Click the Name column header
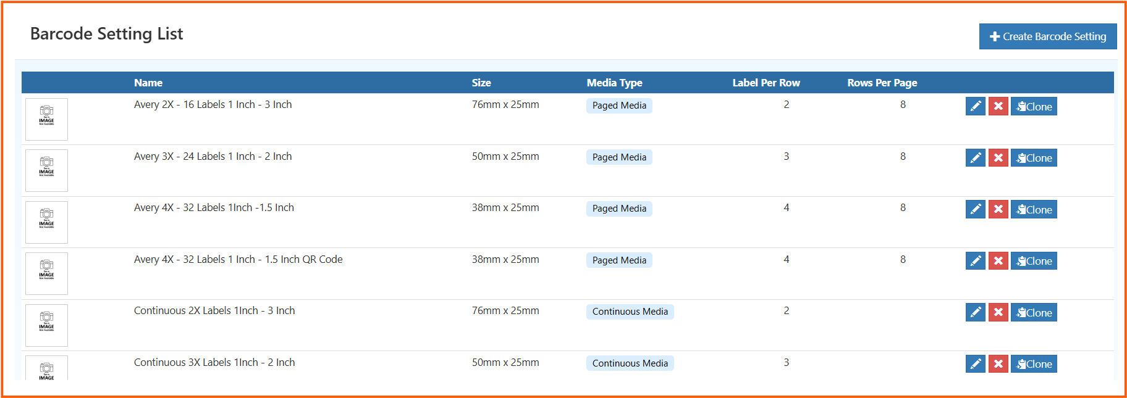The width and height of the screenshot is (1127, 398). 148,83
